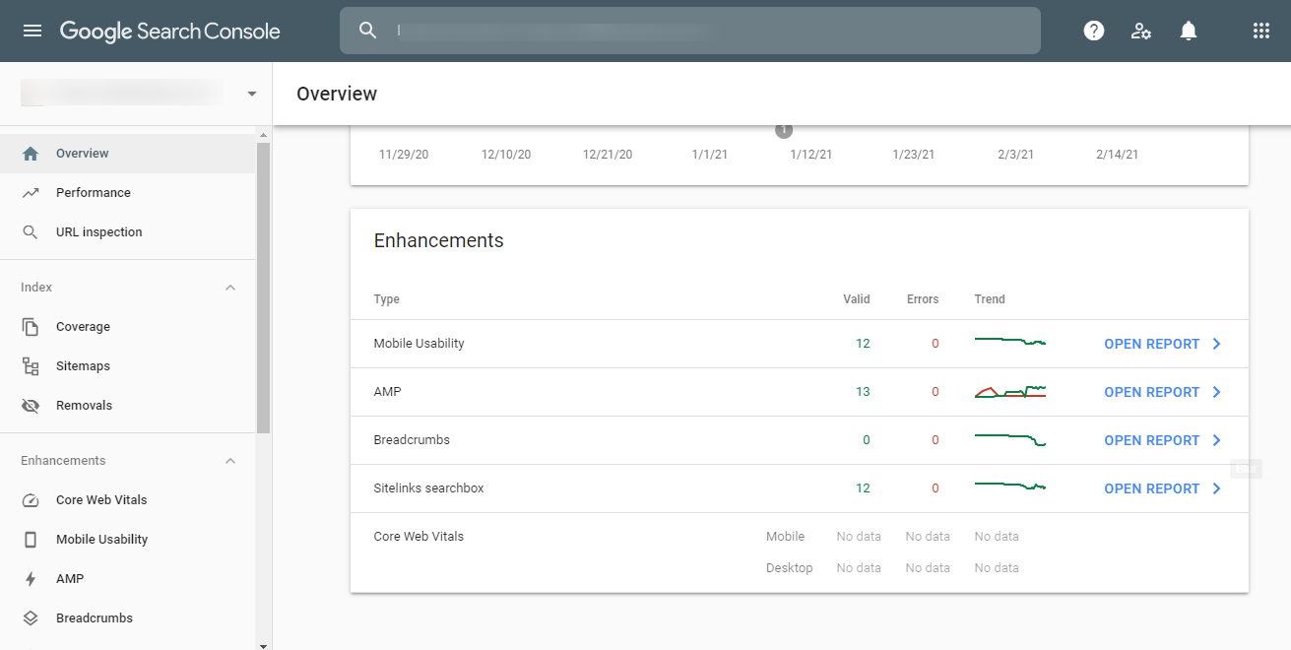This screenshot has height=650, width=1291.
Task: Toggle the navigation hamburger menu
Action: 32,31
